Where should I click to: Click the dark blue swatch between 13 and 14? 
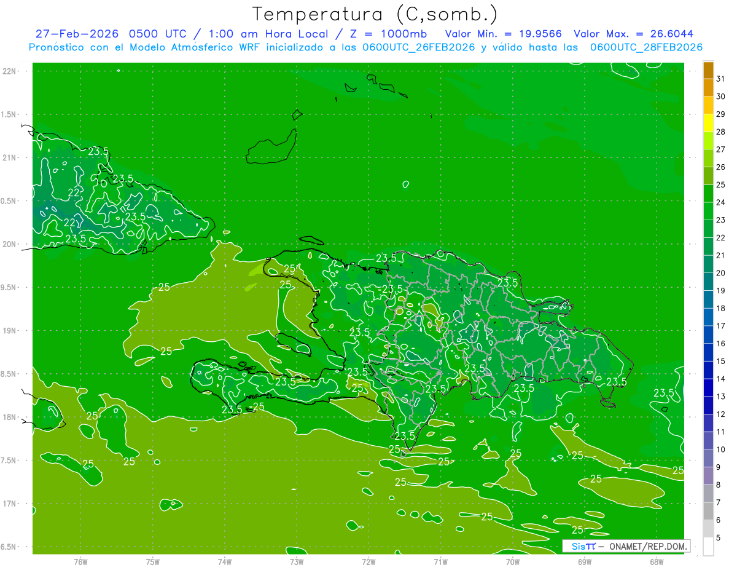pyautogui.click(x=708, y=387)
